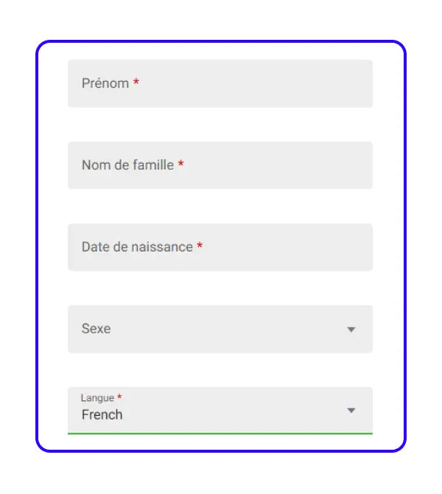Click the red asterisk beside Date de naissance

point(200,246)
